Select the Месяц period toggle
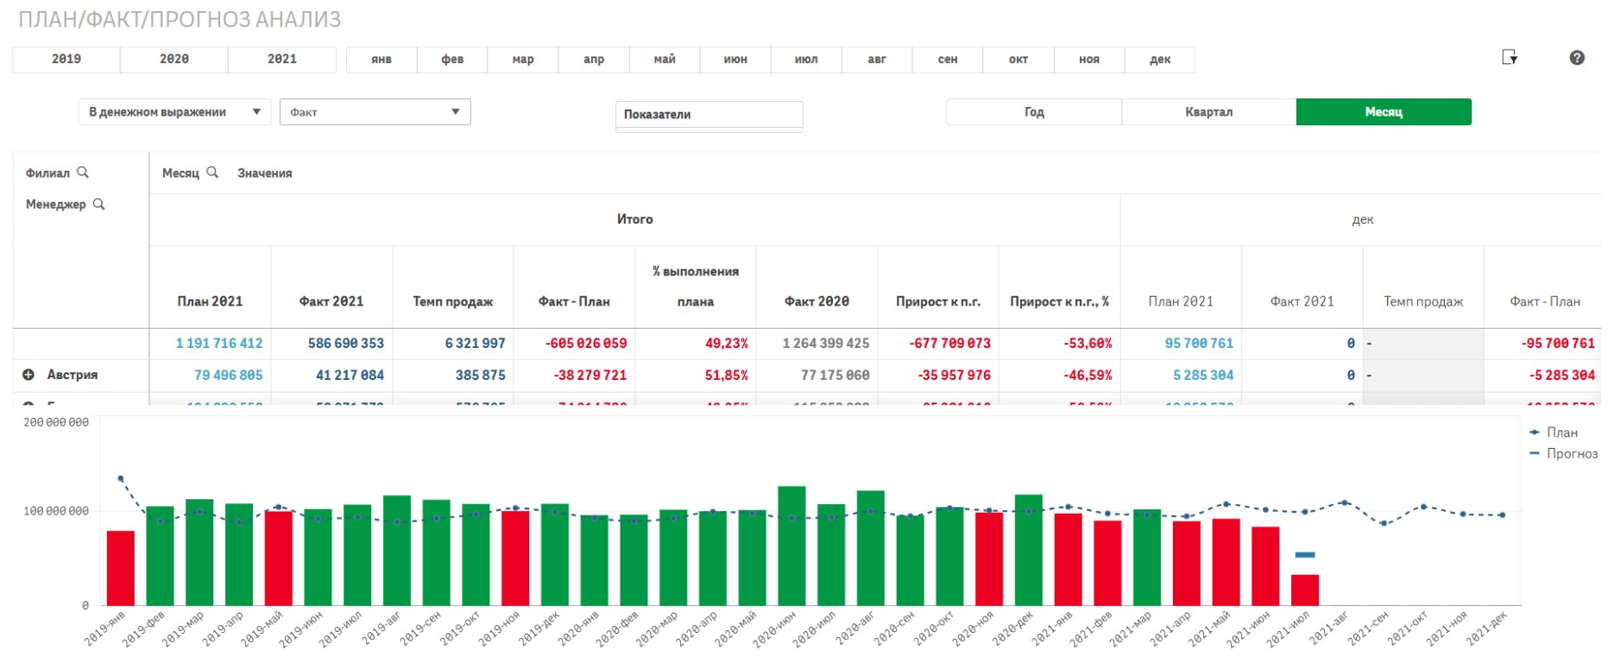This screenshot has height=657, width=1608. (x=1383, y=112)
